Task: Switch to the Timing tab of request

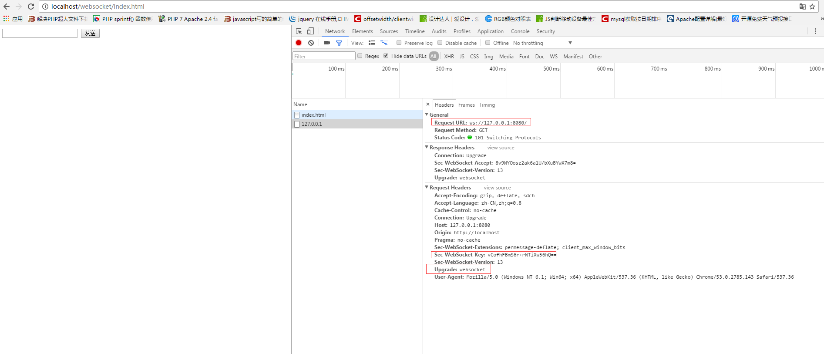Action: click(487, 105)
